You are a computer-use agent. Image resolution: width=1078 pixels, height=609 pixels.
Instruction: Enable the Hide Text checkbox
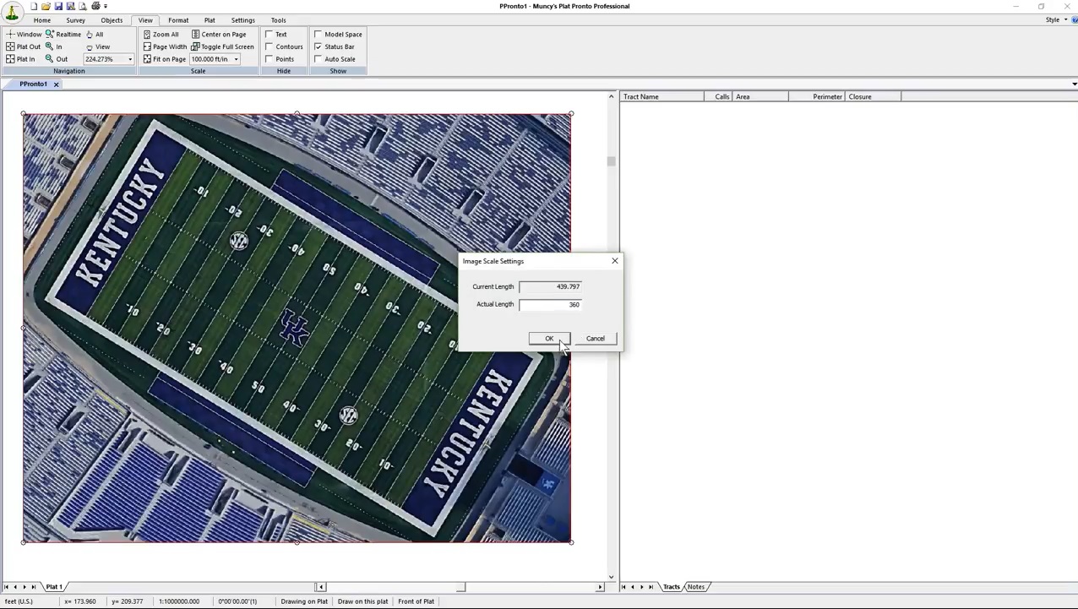[x=269, y=35]
